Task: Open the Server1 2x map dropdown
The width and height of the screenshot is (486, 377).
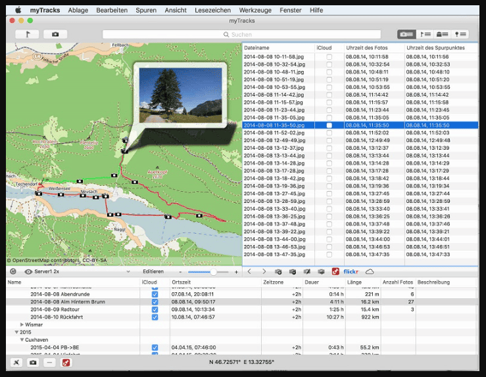Action: click(x=82, y=272)
